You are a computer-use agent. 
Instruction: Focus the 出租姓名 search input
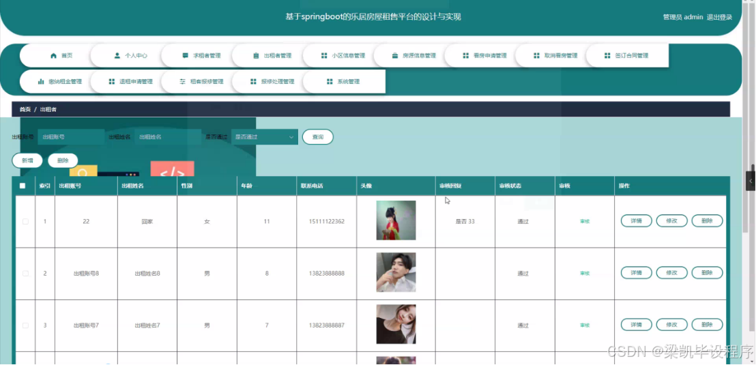coord(168,137)
